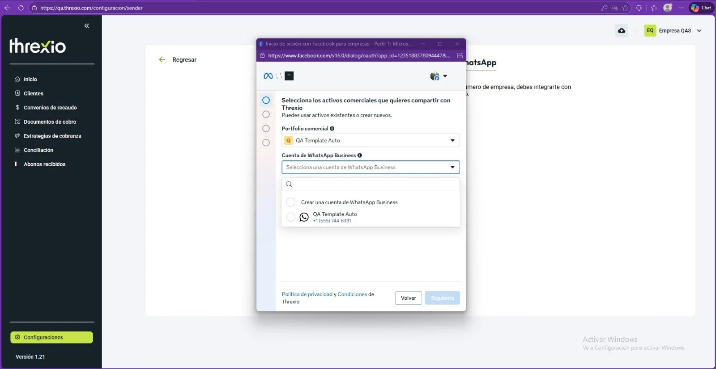Click phone number +1 (555) 744-6391
The image size is (716, 369).
tap(332, 221)
